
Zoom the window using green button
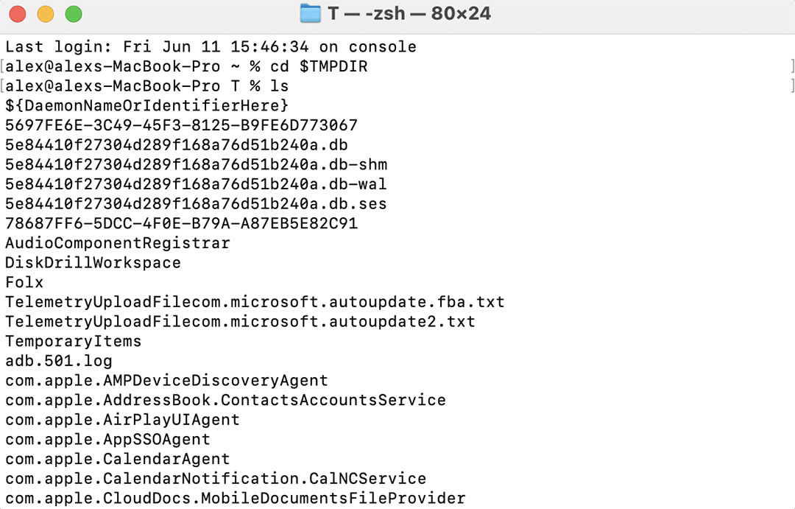(x=74, y=14)
